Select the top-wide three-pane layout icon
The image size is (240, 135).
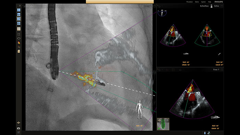coord(19,14)
